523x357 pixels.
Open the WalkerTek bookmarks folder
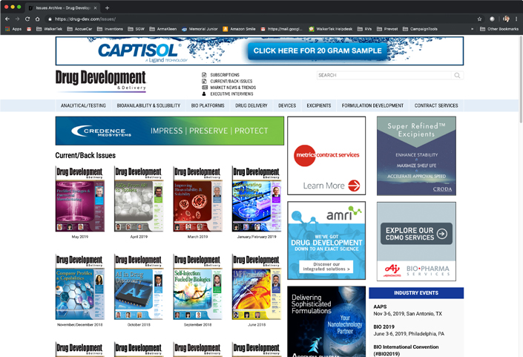click(x=49, y=29)
